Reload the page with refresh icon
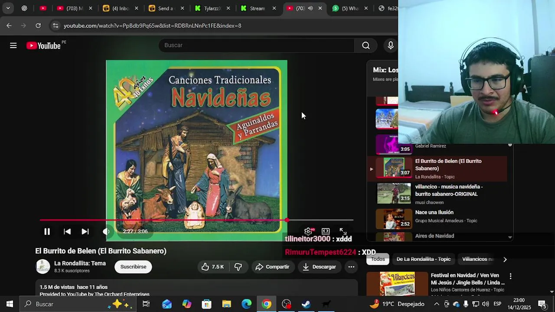This screenshot has width=555, height=312. click(38, 26)
